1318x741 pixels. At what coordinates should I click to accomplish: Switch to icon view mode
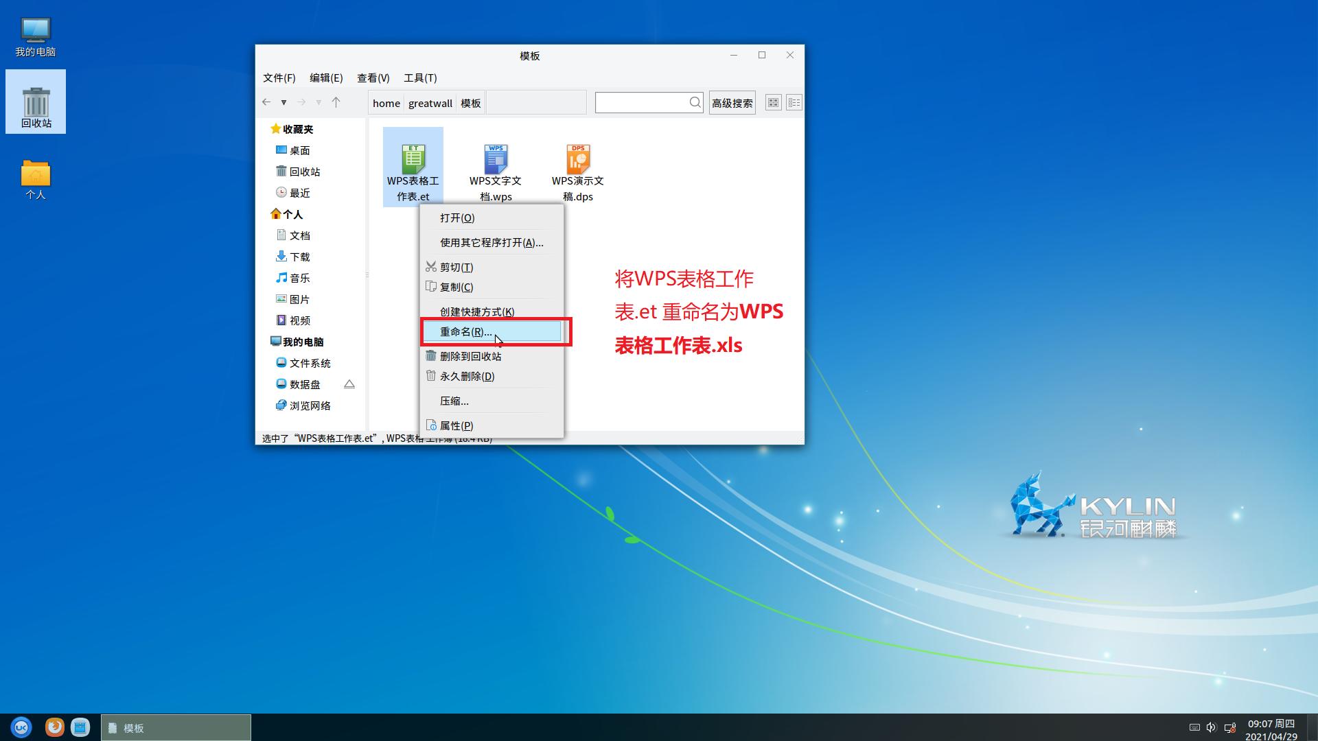773,102
